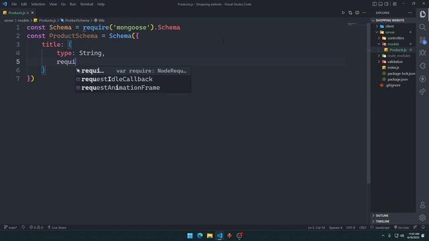Open the Thunder Client lightning icon
This screenshot has width=429, height=241.
(x=422, y=79)
